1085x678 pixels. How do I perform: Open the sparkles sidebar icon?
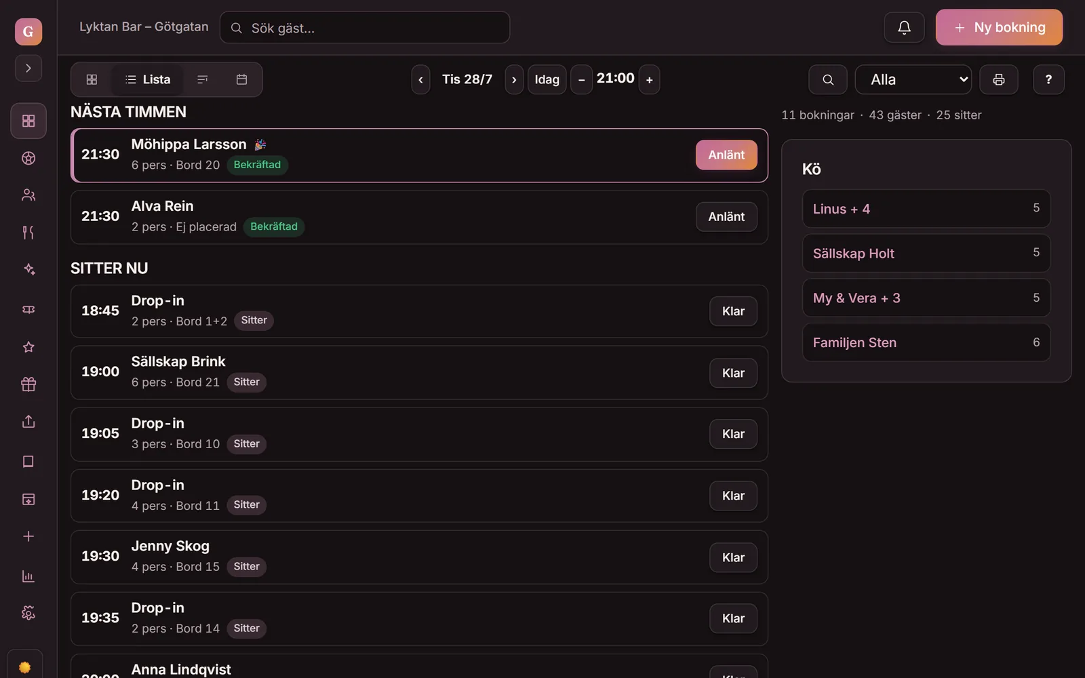click(x=28, y=269)
